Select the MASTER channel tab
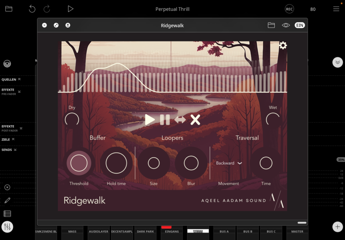Screen dimensions: 345x240 click(297, 232)
